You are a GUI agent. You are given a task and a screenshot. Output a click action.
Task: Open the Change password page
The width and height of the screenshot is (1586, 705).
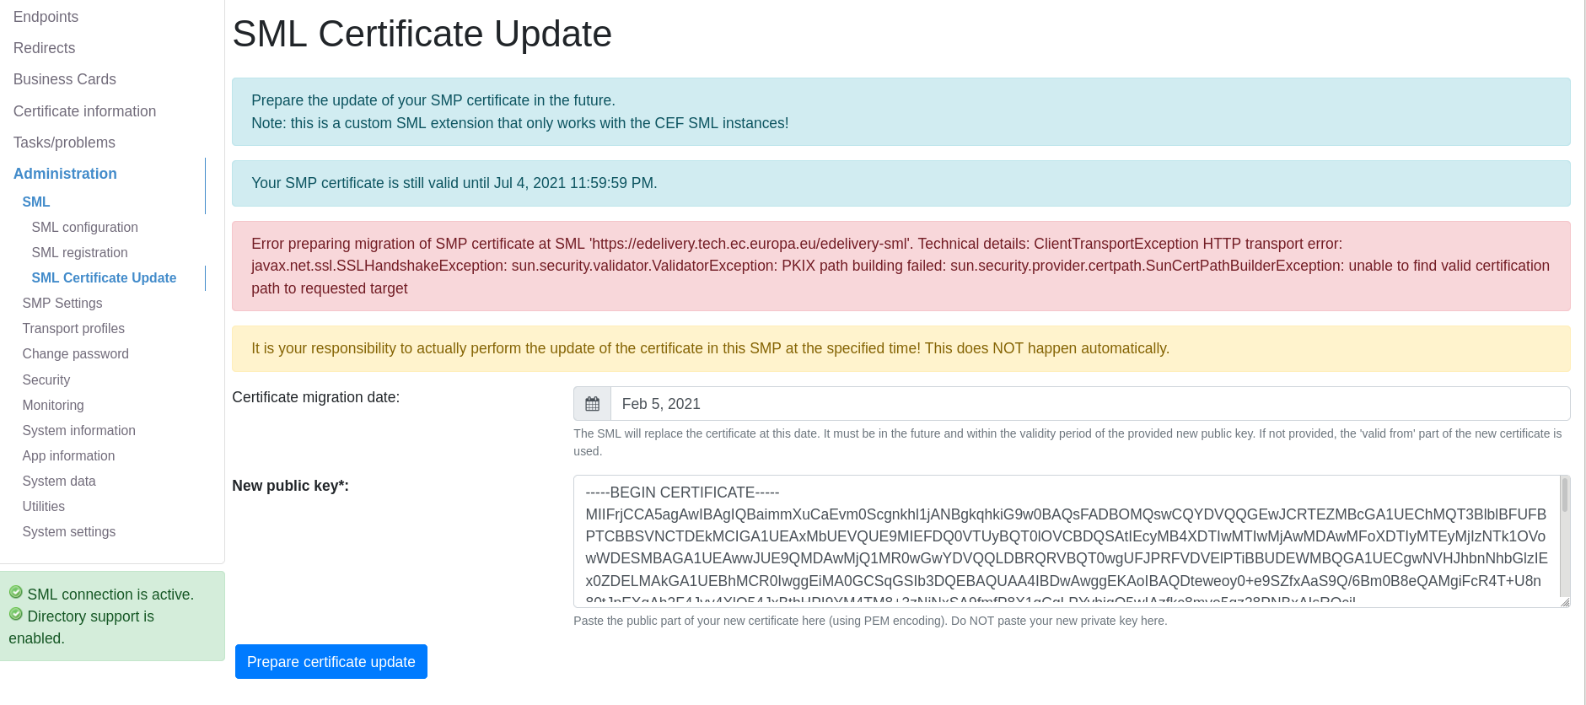tap(75, 353)
